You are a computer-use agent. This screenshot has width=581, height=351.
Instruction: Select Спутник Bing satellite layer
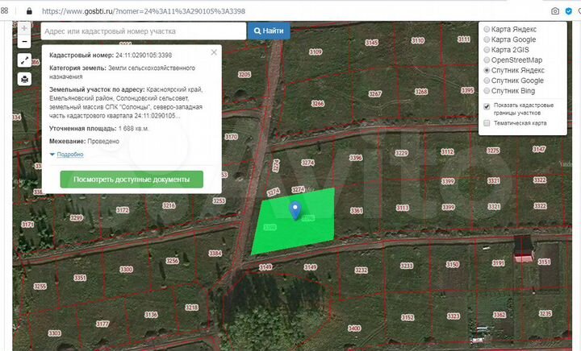click(x=487, y=91)
